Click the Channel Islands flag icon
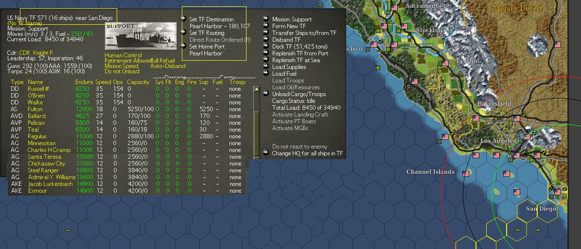This screenshot has width=581, height=249. click(x=466, y=173)
